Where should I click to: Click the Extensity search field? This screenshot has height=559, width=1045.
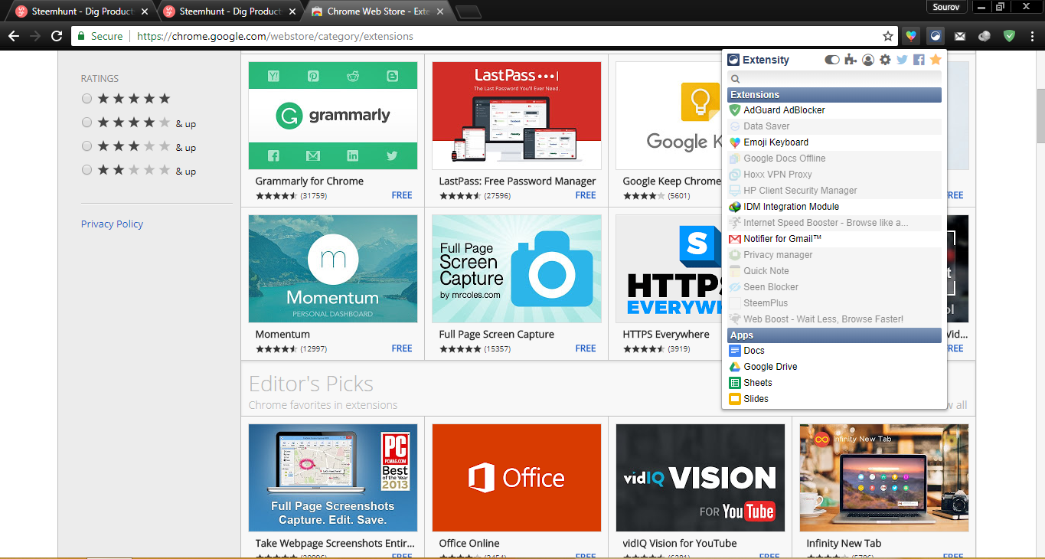[x=834, y=78]
